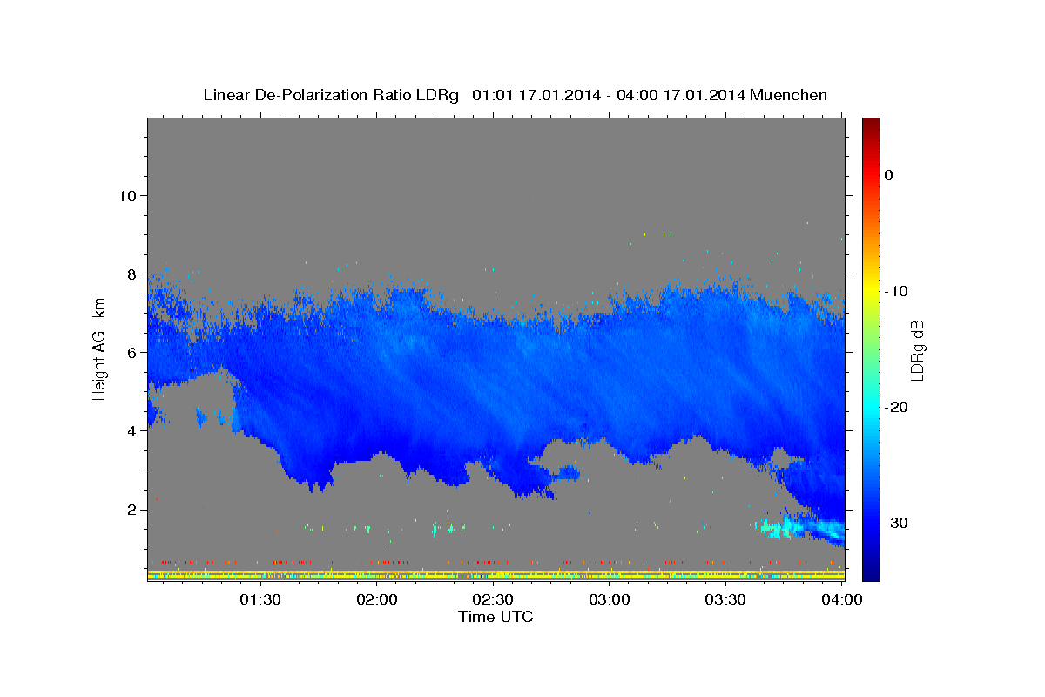Click the 'LDRg dB' colorbar label
1045x697 pixels.
coord(916,350)
